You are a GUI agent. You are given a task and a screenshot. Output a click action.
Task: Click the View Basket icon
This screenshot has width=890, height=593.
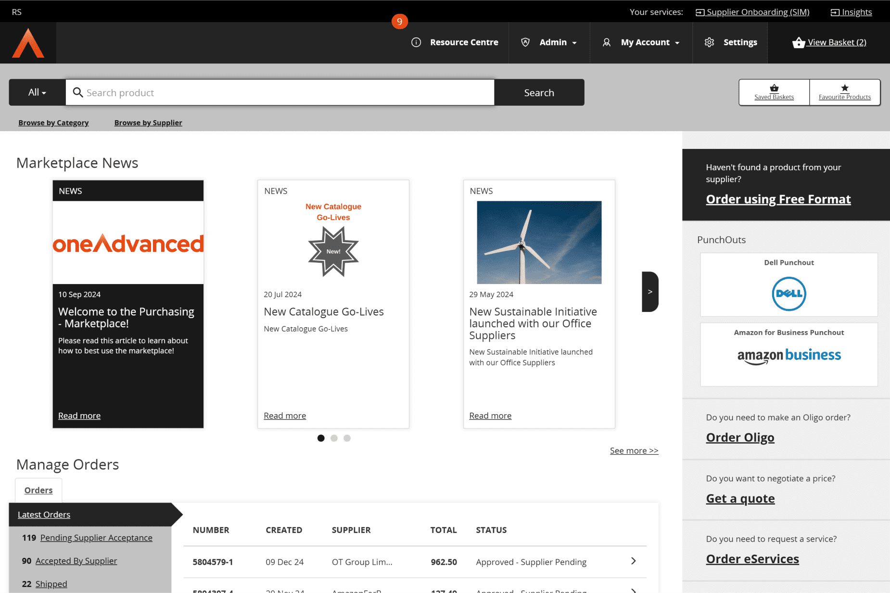[x=799, y=42]
